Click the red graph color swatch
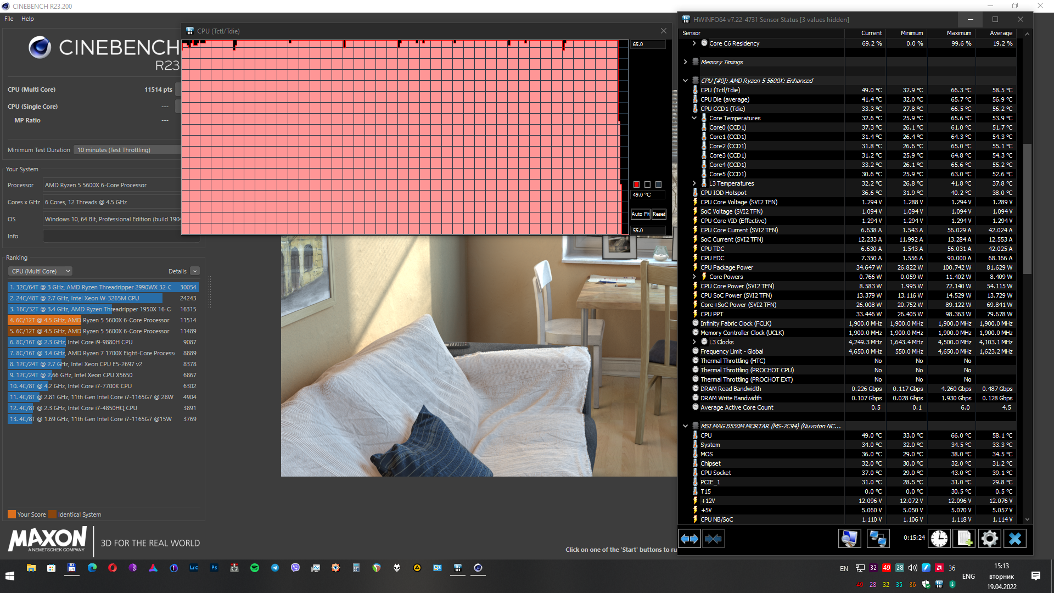This screenshot has width=1054, height=593. point(636,184)
